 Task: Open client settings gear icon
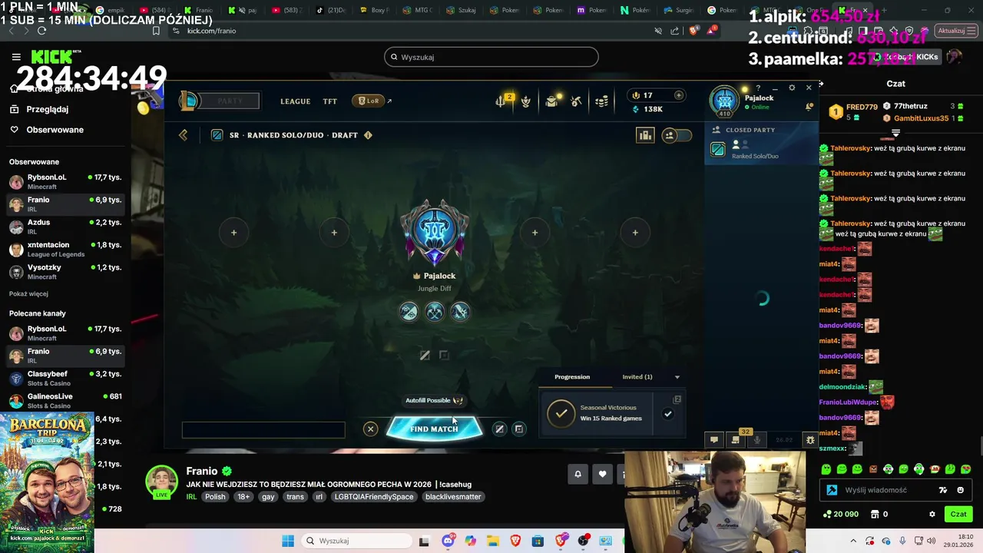(792, 88)
